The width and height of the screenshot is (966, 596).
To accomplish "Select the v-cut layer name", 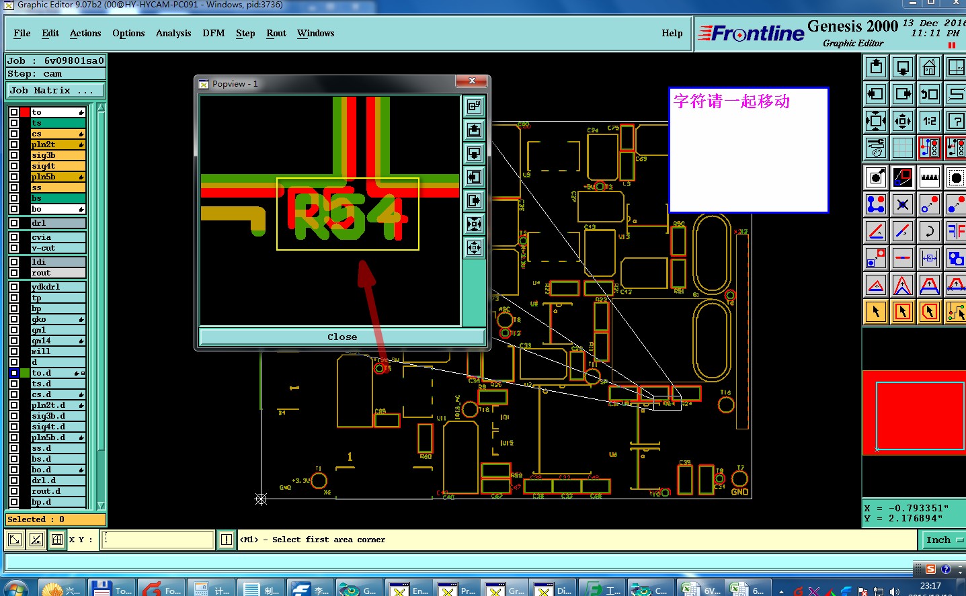I will pyautogui.click(x=58, y=248).
